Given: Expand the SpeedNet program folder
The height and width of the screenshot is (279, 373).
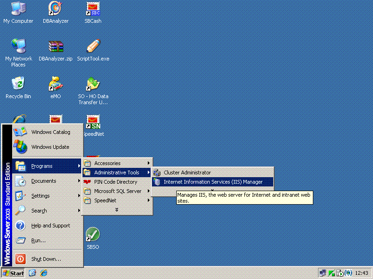Looking at the screenshot, I should click(x=117, y=200).
